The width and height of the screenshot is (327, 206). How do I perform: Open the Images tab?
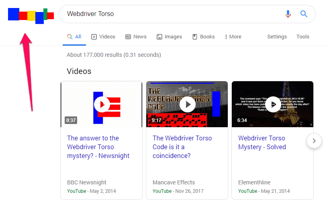pyautogui.click(x=170, y=37)
